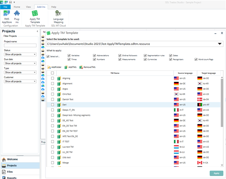The image size is (226, 179).
Task: Open the File tab
Action: pyautogui.click(x=5, y=7)
